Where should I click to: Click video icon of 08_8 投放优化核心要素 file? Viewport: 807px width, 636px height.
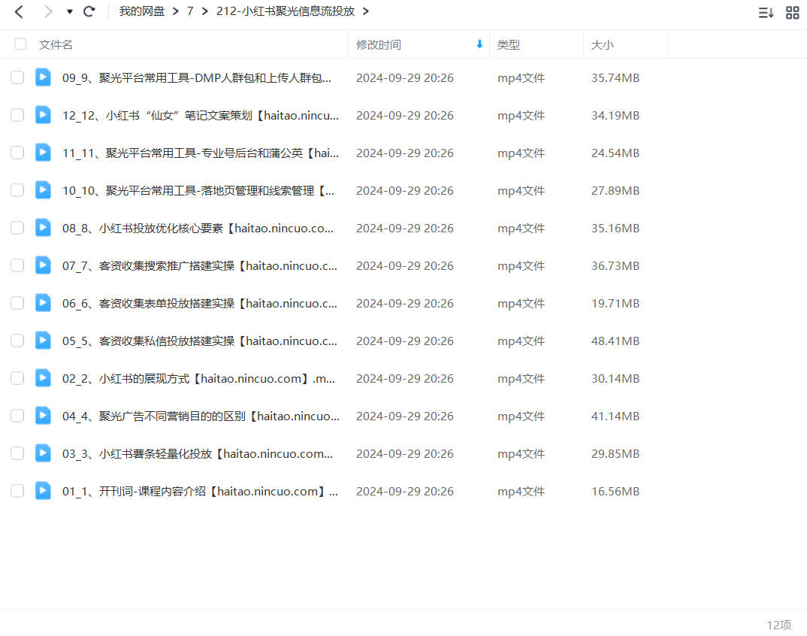[44, 228]
